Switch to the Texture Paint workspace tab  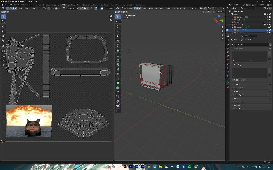click(x=76, y=5)
